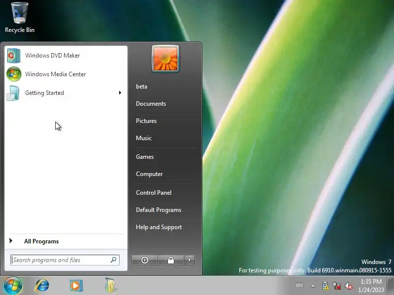The width and height of the screenshot is (394, 295).
Task: Click the taskbar clock showing 1:35 PM
Action: click(x=371, y=286)
